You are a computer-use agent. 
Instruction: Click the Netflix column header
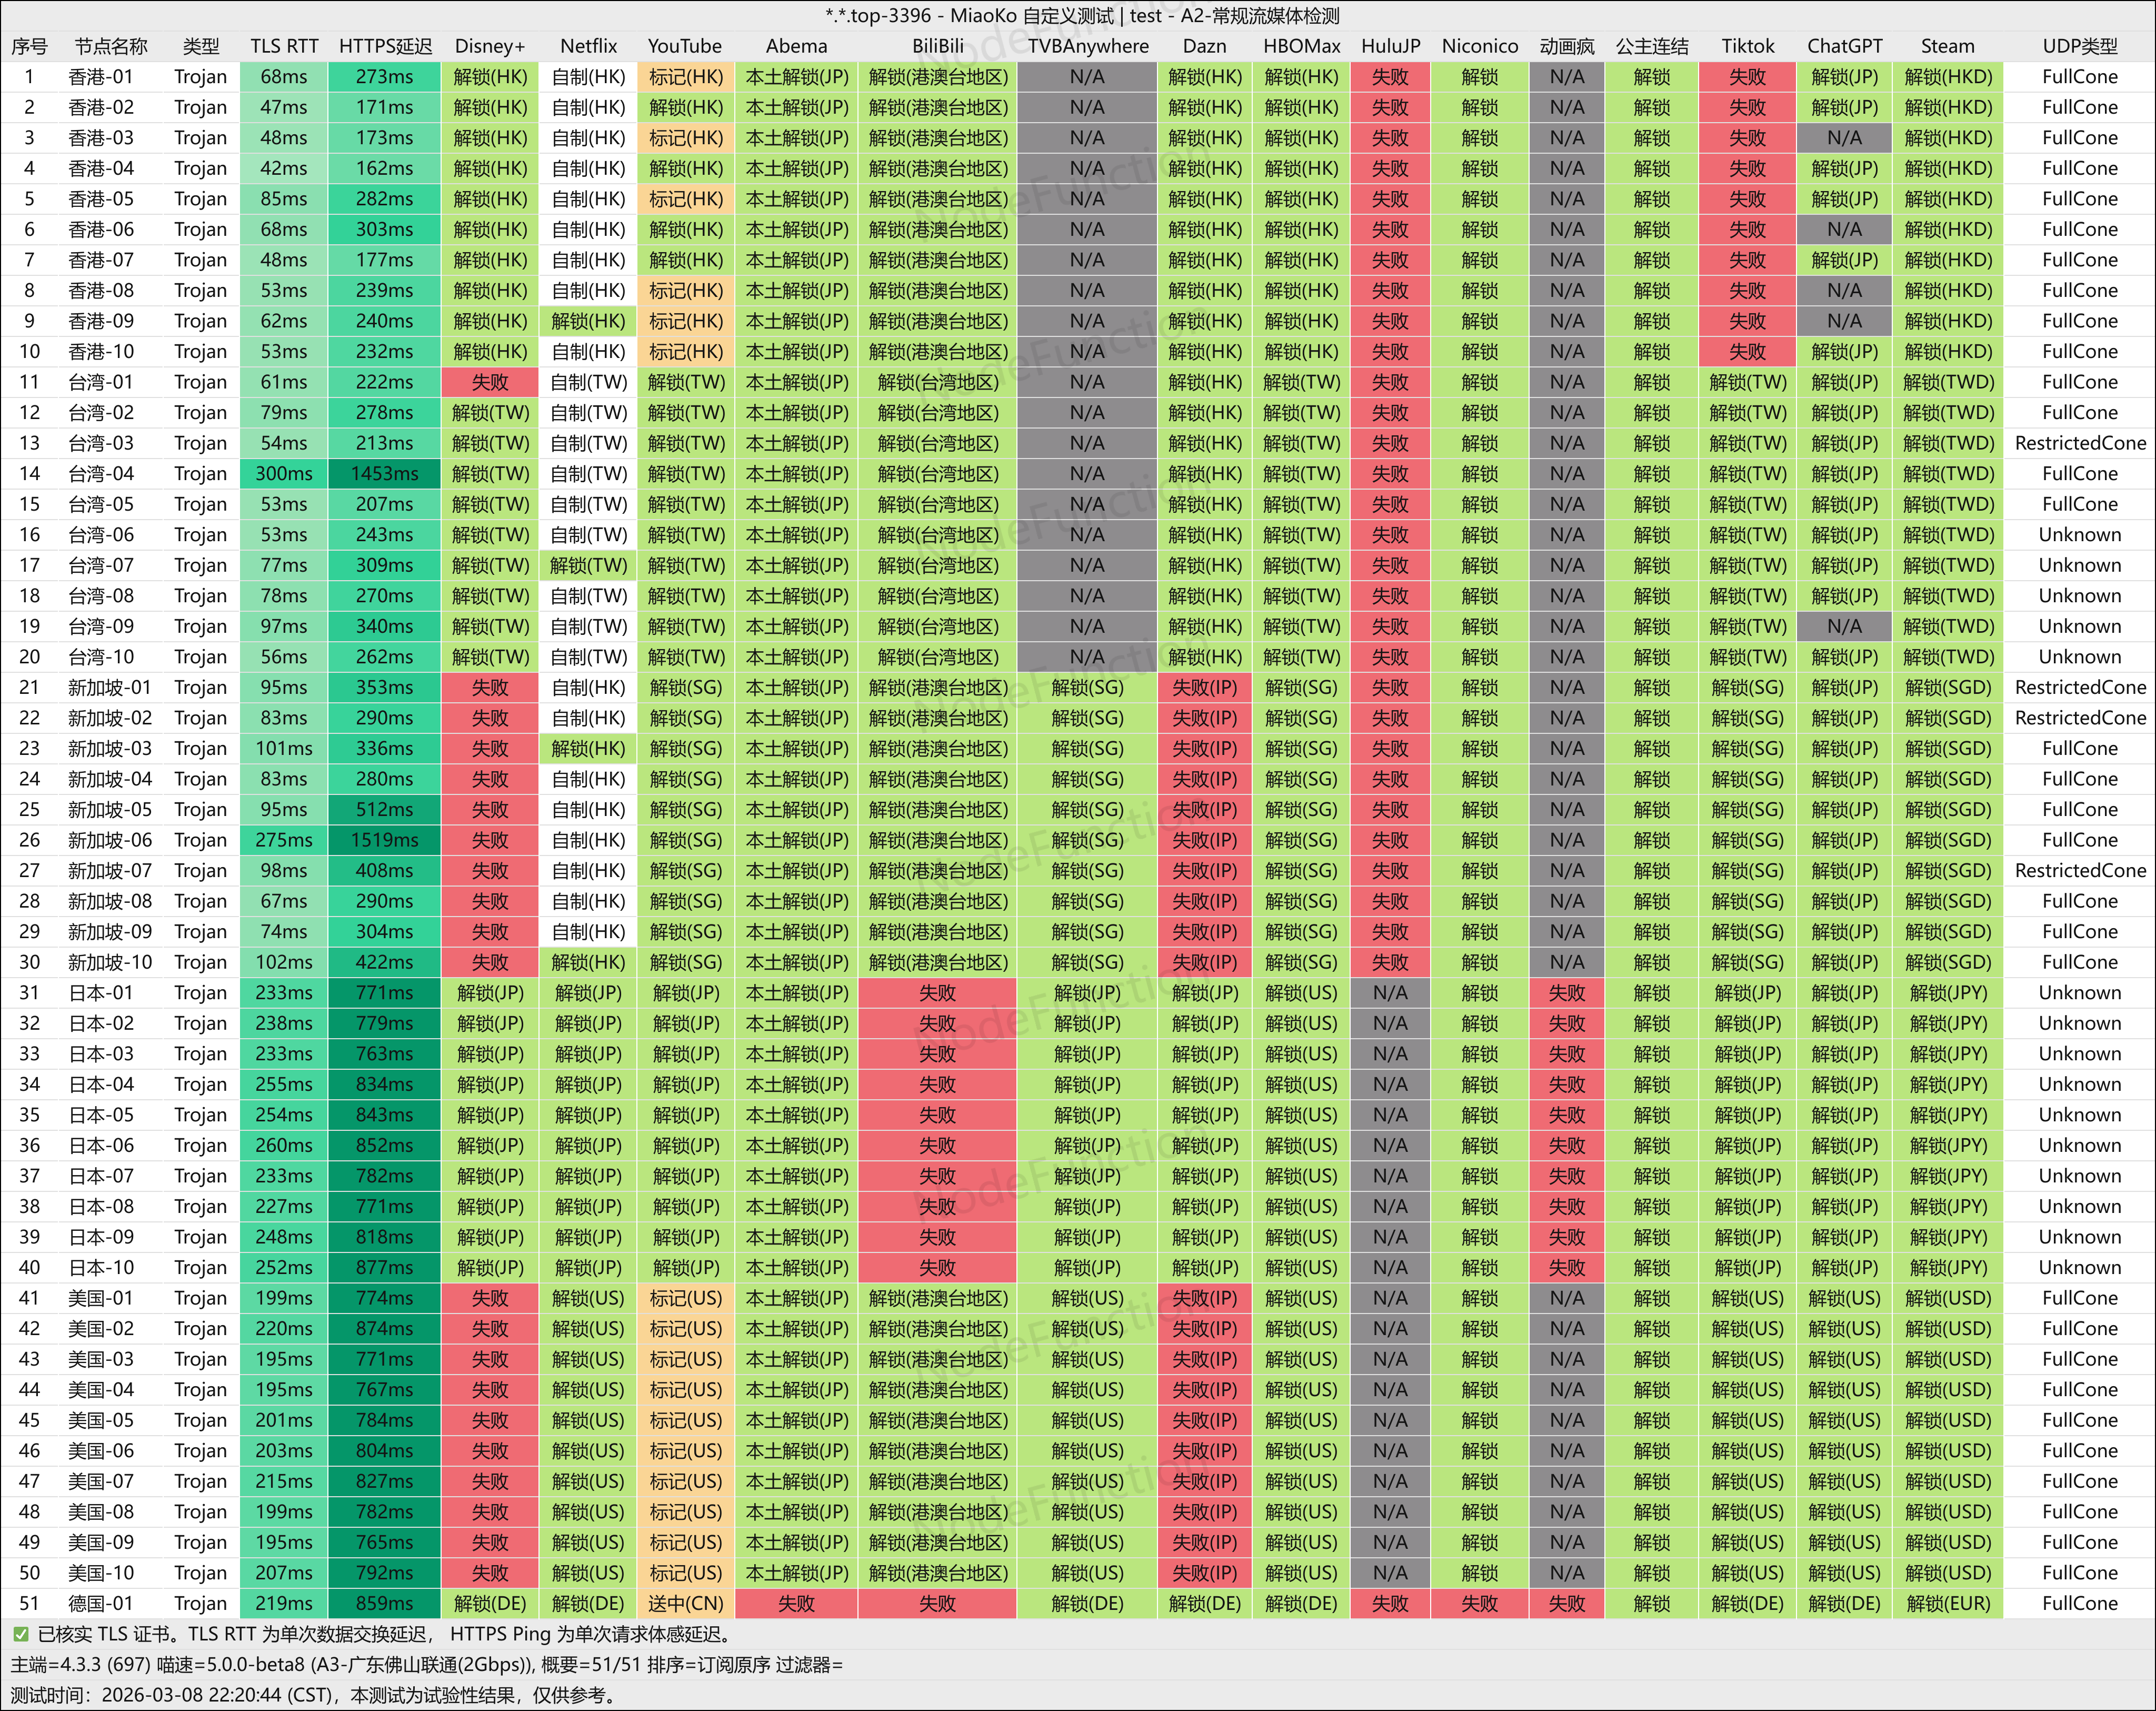588,46
